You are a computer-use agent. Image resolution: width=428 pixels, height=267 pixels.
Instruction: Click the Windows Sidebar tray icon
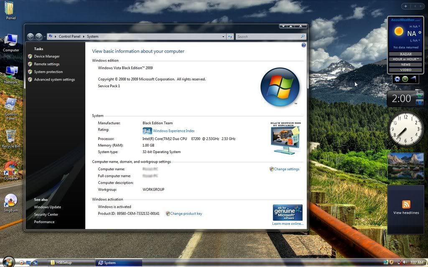[x=386, y=262]
